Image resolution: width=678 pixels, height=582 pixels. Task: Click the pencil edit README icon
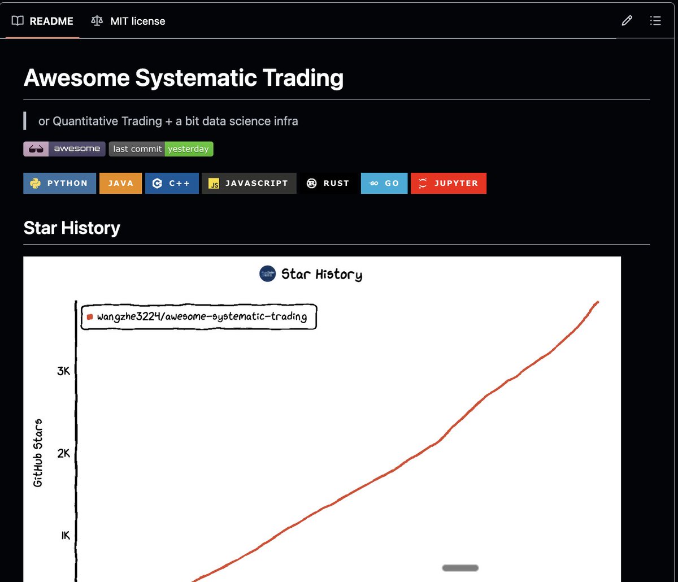627,21
